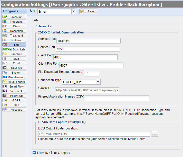183x157 pixels.
Task: Select the Treatment category
Action: coord(14,35)
